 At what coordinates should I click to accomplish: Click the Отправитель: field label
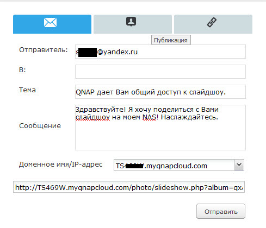pos(44,50)
